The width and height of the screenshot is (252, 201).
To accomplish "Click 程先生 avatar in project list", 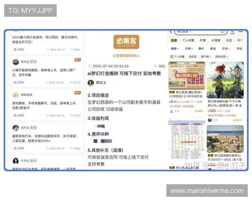I will [16, 62].
